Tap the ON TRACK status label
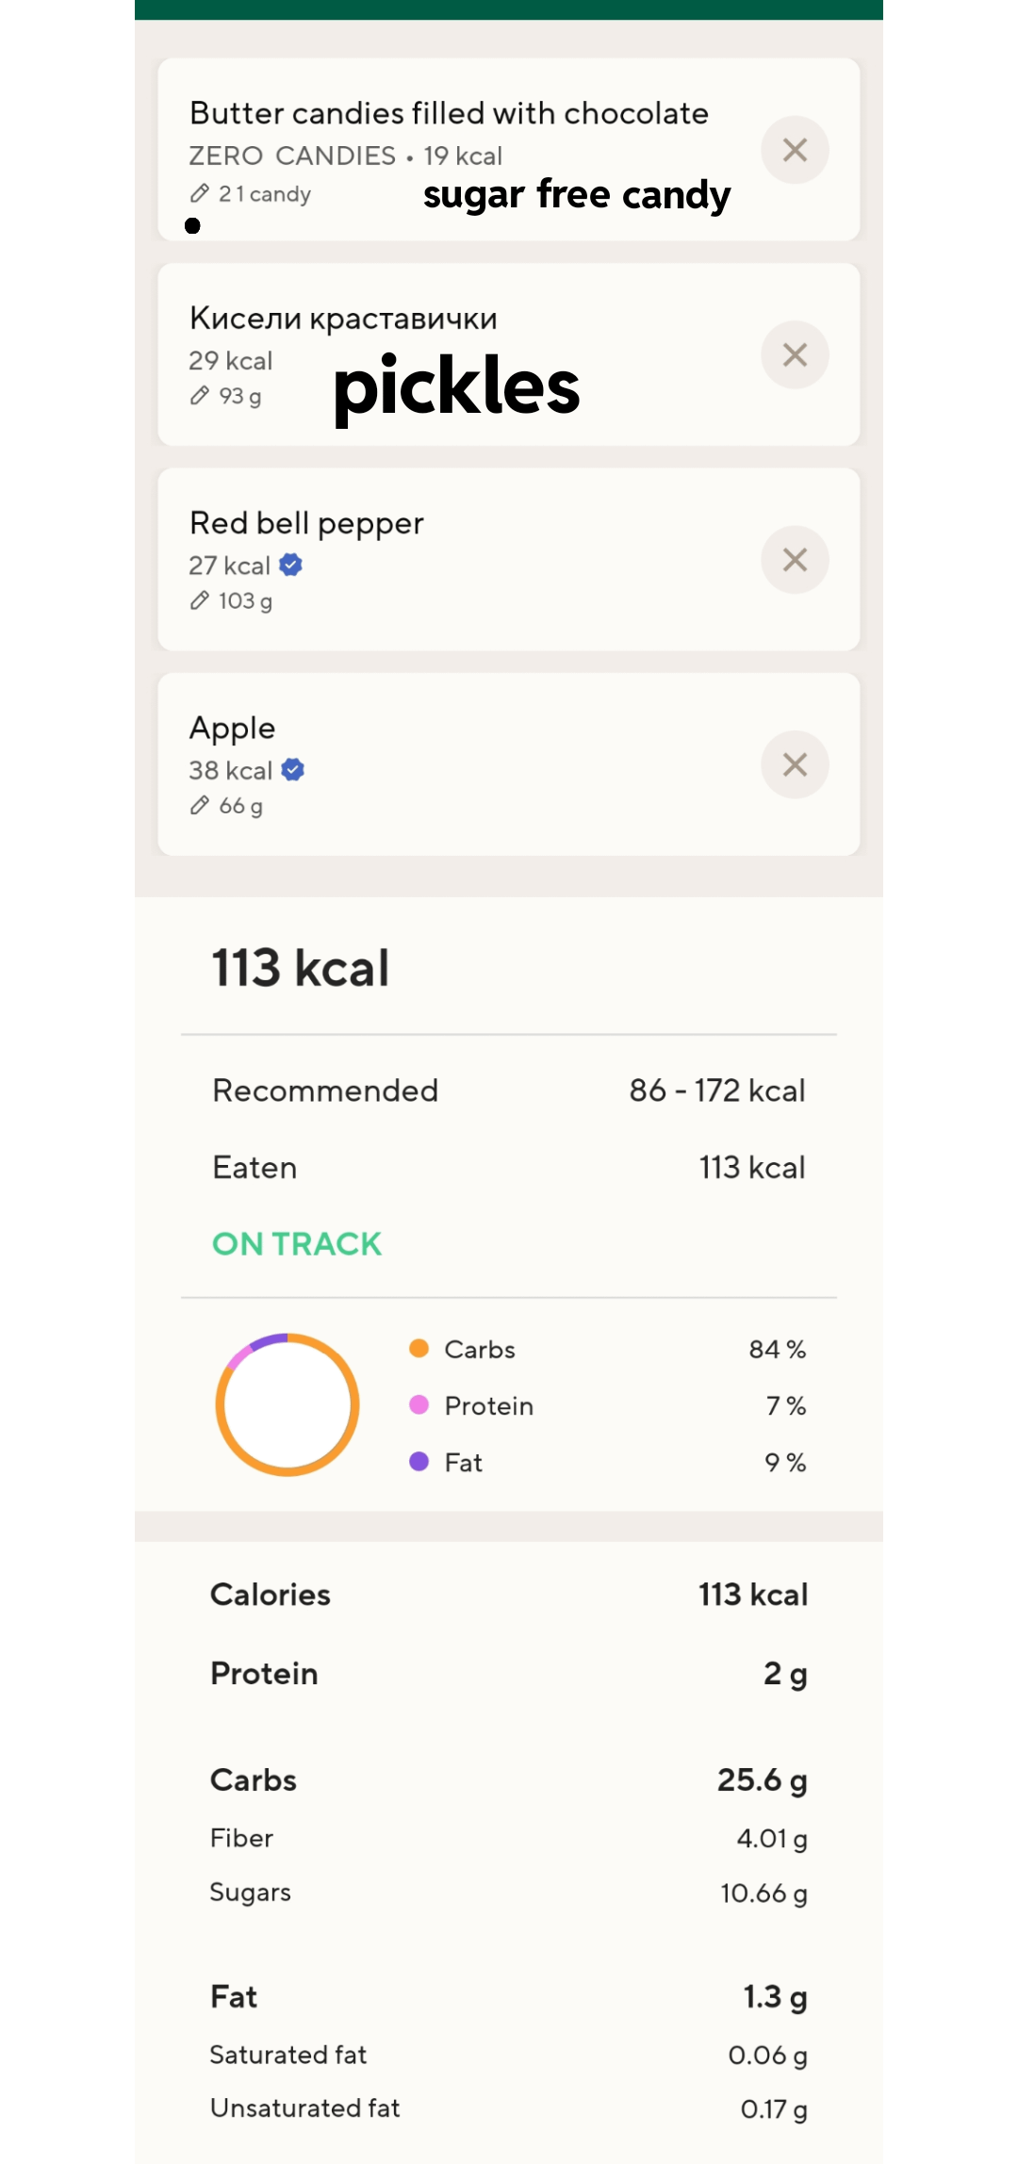 tap(297, 1244)
